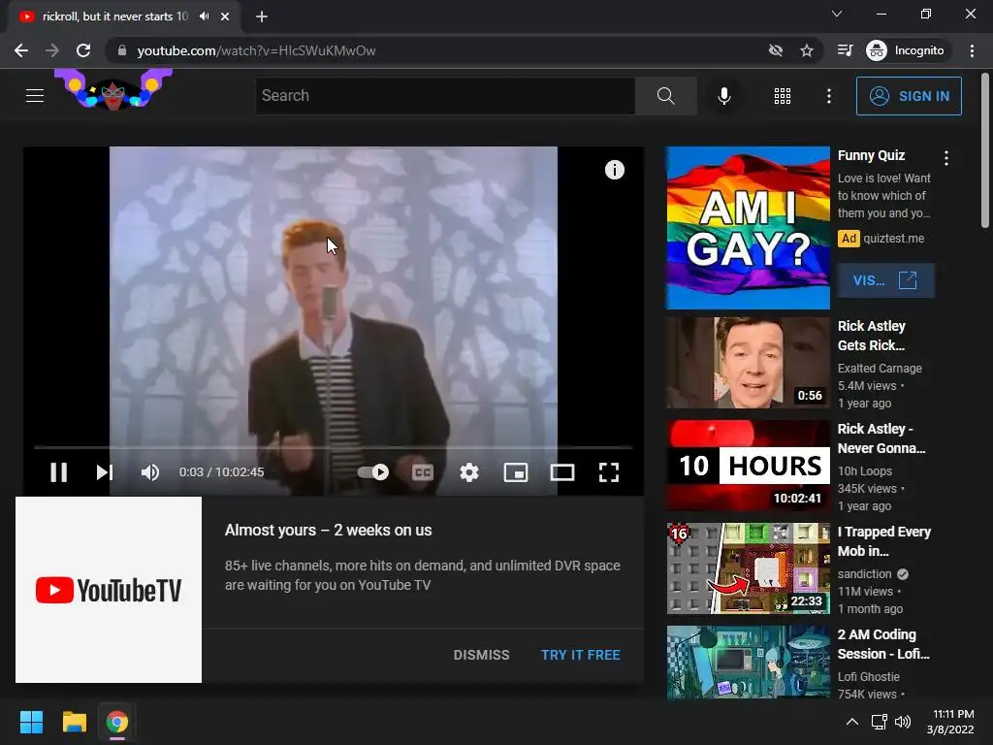Reload the YouTube page
Image resolution: width=993 pixels, height=745 pixels.
click(x=83, y=50)
